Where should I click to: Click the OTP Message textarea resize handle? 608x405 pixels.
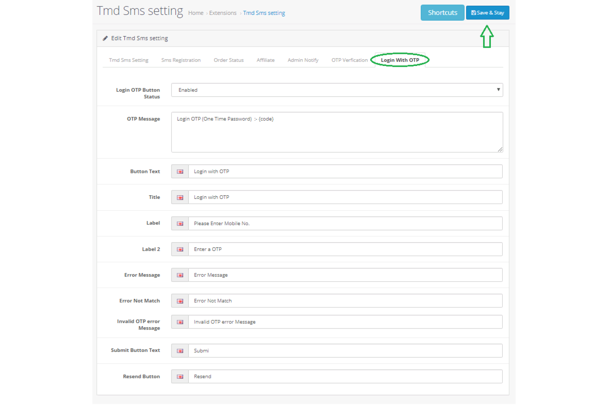click(x=500, y=149)
